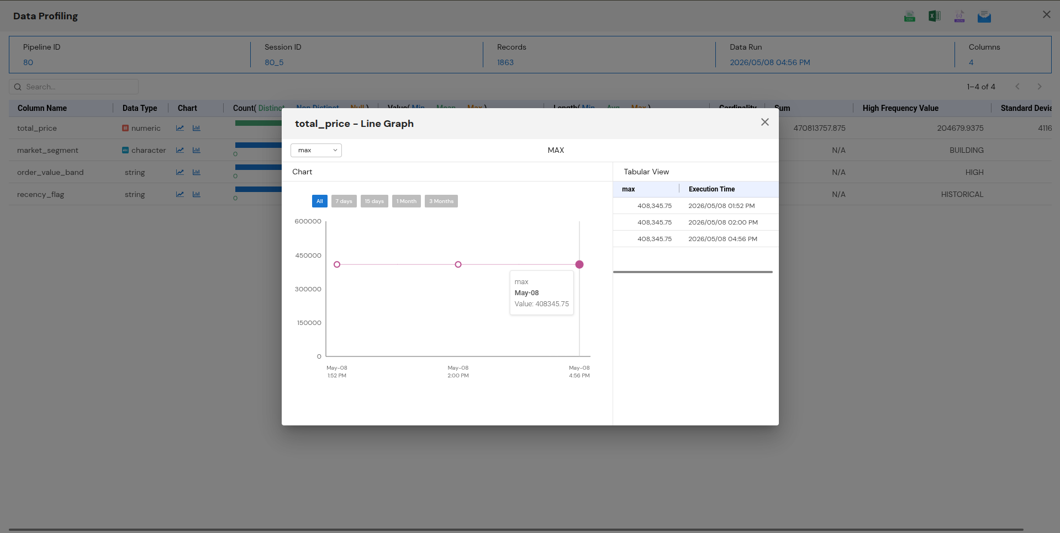Screen dimensions: 1060x533
Task: Email the data profiling report
Action: (984, 17)
